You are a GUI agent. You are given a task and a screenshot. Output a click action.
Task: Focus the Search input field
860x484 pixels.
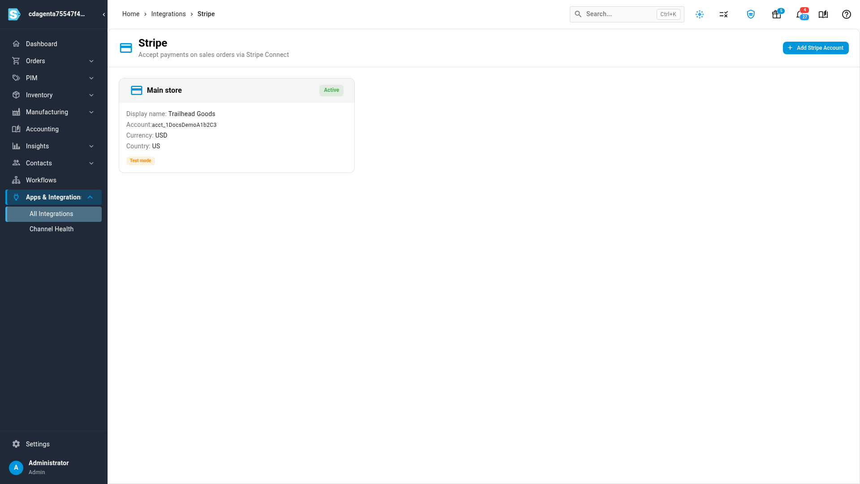(x=627, y=14)
